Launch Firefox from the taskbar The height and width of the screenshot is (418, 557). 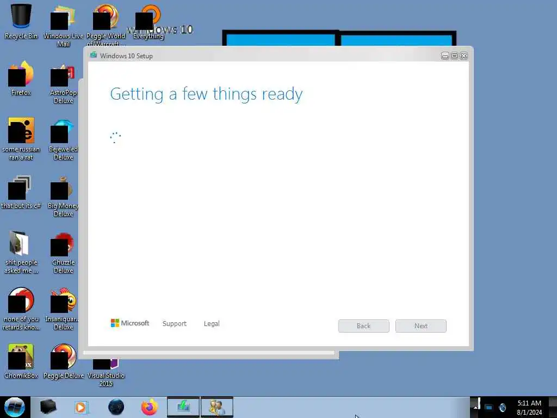click(150, 407)
